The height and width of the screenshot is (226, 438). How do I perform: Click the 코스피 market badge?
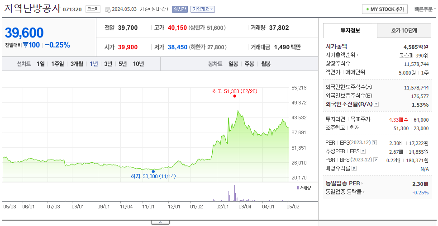92,9
